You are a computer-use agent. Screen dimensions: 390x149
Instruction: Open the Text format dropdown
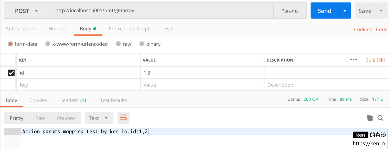[99, 118]
